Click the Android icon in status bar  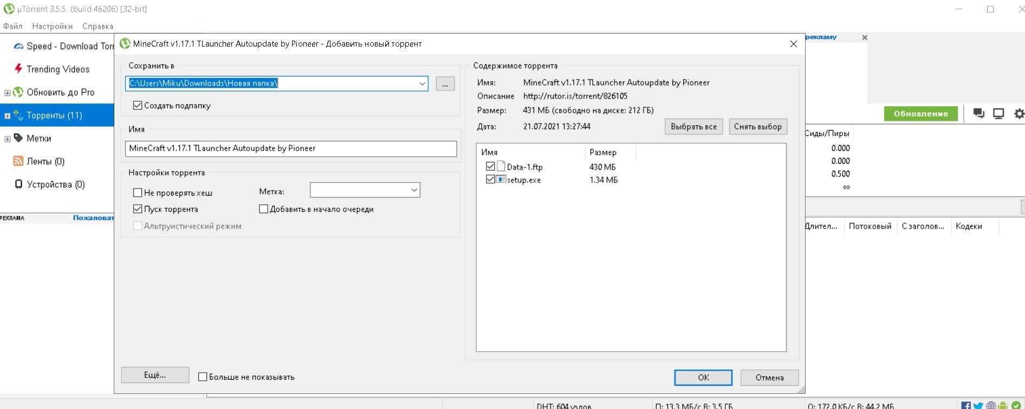[1003, 405]
